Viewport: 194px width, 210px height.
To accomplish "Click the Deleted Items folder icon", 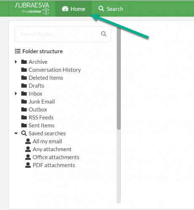I will [24, 78].
